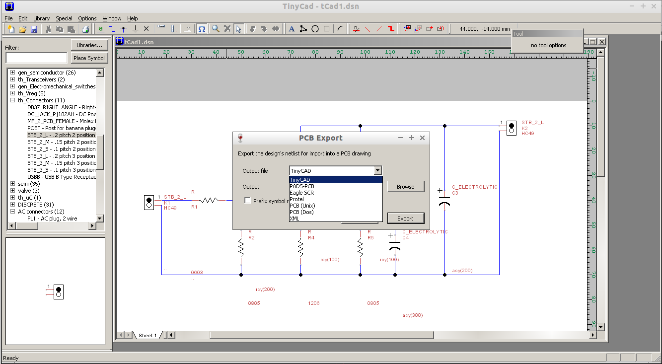Click the Print icon on the toolbar

pyautogui.click(x=84, y=29)
